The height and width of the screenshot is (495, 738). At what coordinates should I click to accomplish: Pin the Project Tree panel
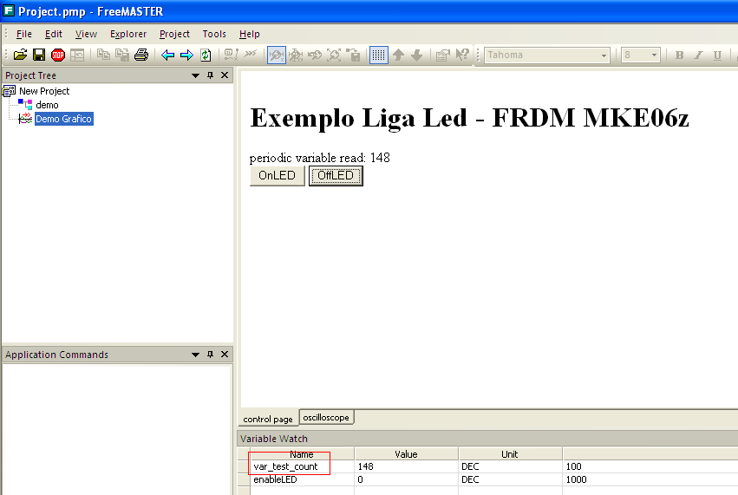pyautogui.click(x=211, y=75)
